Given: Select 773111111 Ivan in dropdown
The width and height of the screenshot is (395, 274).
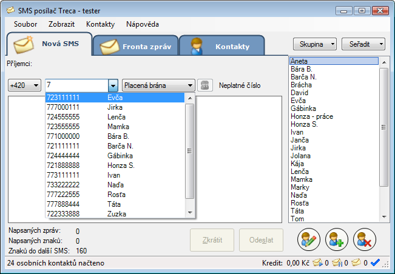Looking at the screenshot, I should [115, 175].
